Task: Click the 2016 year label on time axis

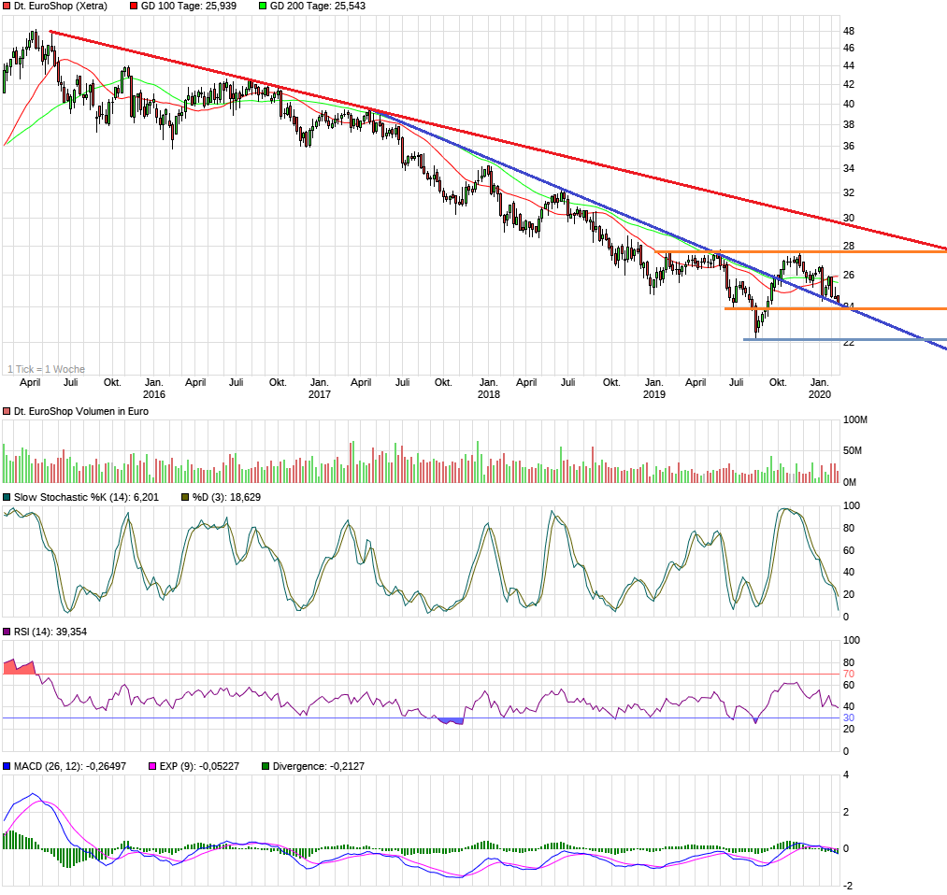Action: (x=154, y=394)
